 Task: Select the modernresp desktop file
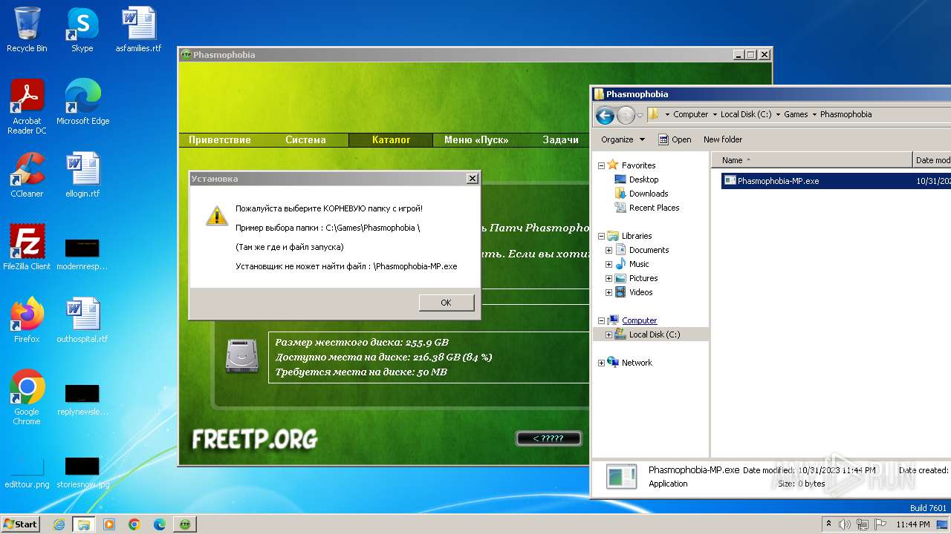82,254
